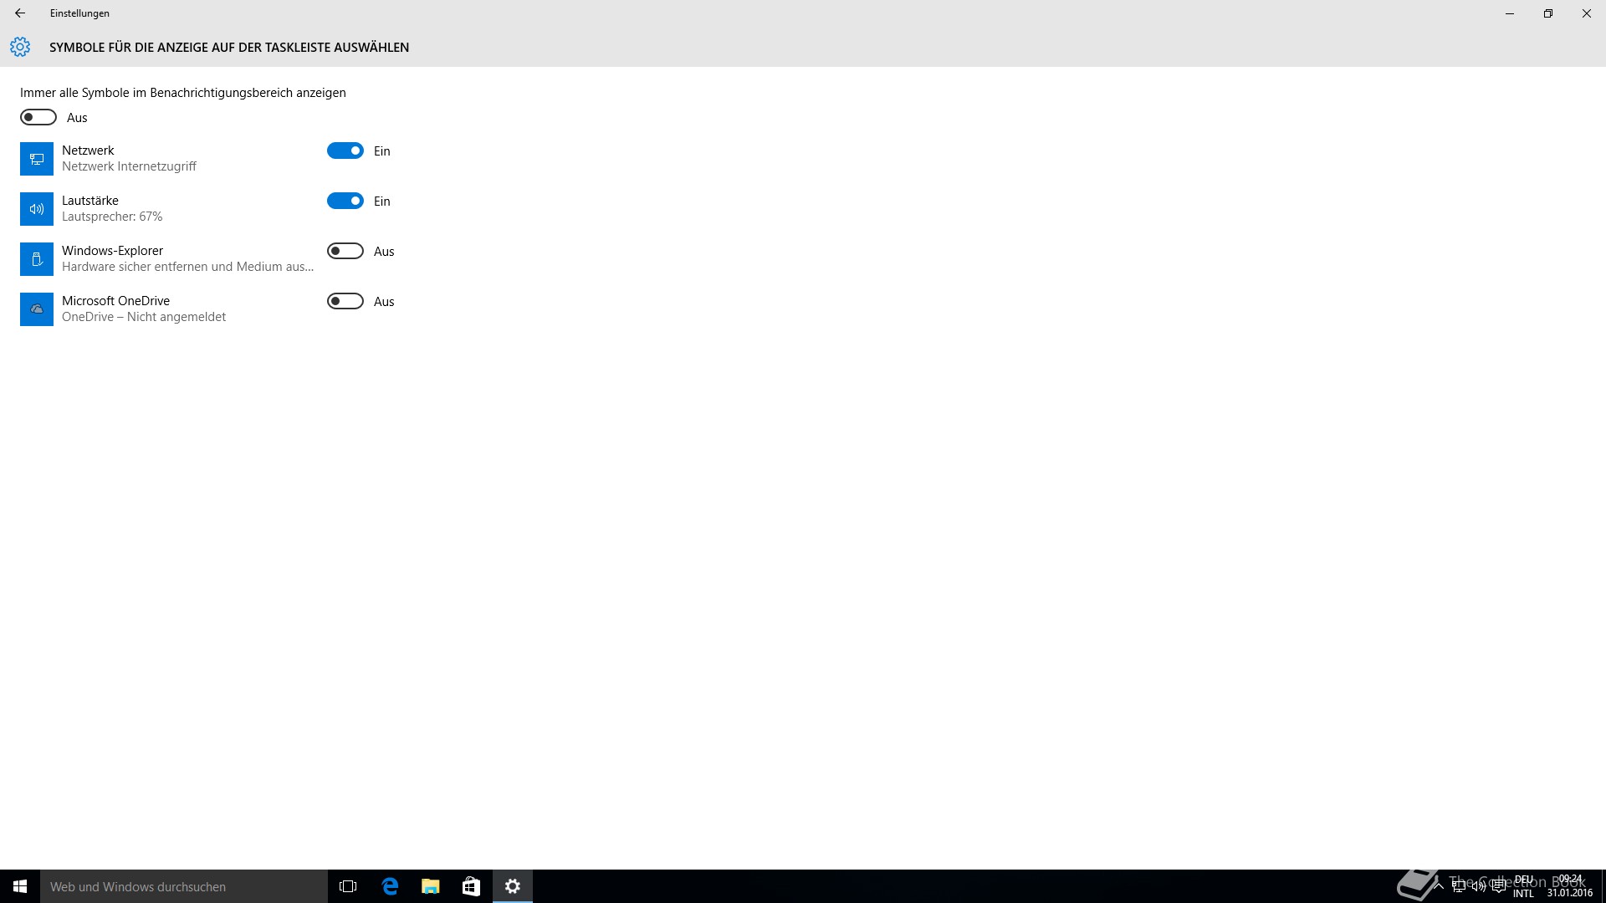Open the Start menu

coord(20,886)
